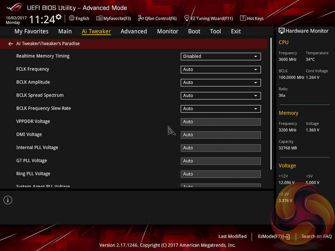Open Qfan Control fan icon

click(141, 18)
